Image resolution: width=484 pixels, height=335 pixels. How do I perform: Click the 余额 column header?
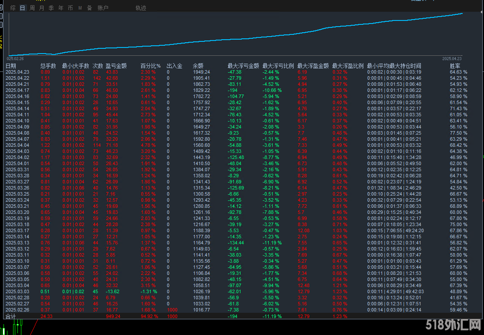(198, 66)
